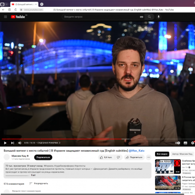Viewport: 195px width, 195px height.
Task: Click the @Max_Katz link in the video title
Action: pyautogui.click(x=136, y=151)
